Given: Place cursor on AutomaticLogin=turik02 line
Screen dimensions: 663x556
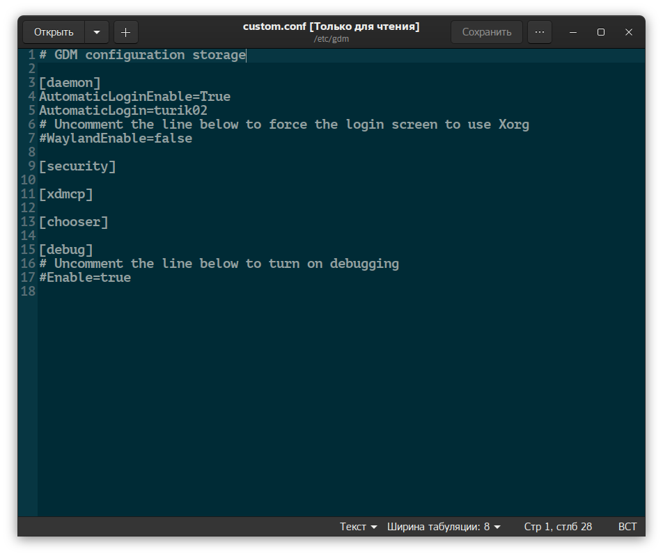Looking at the screenshot, I should pyautogui.click(x=123, y=111).
